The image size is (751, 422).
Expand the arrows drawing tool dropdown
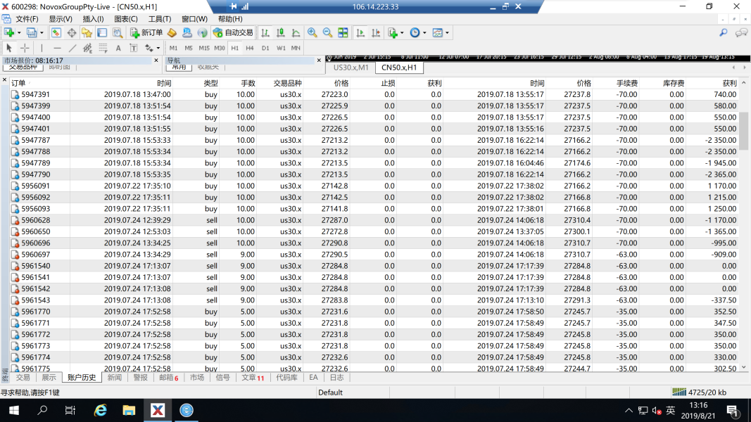(158, 48)
